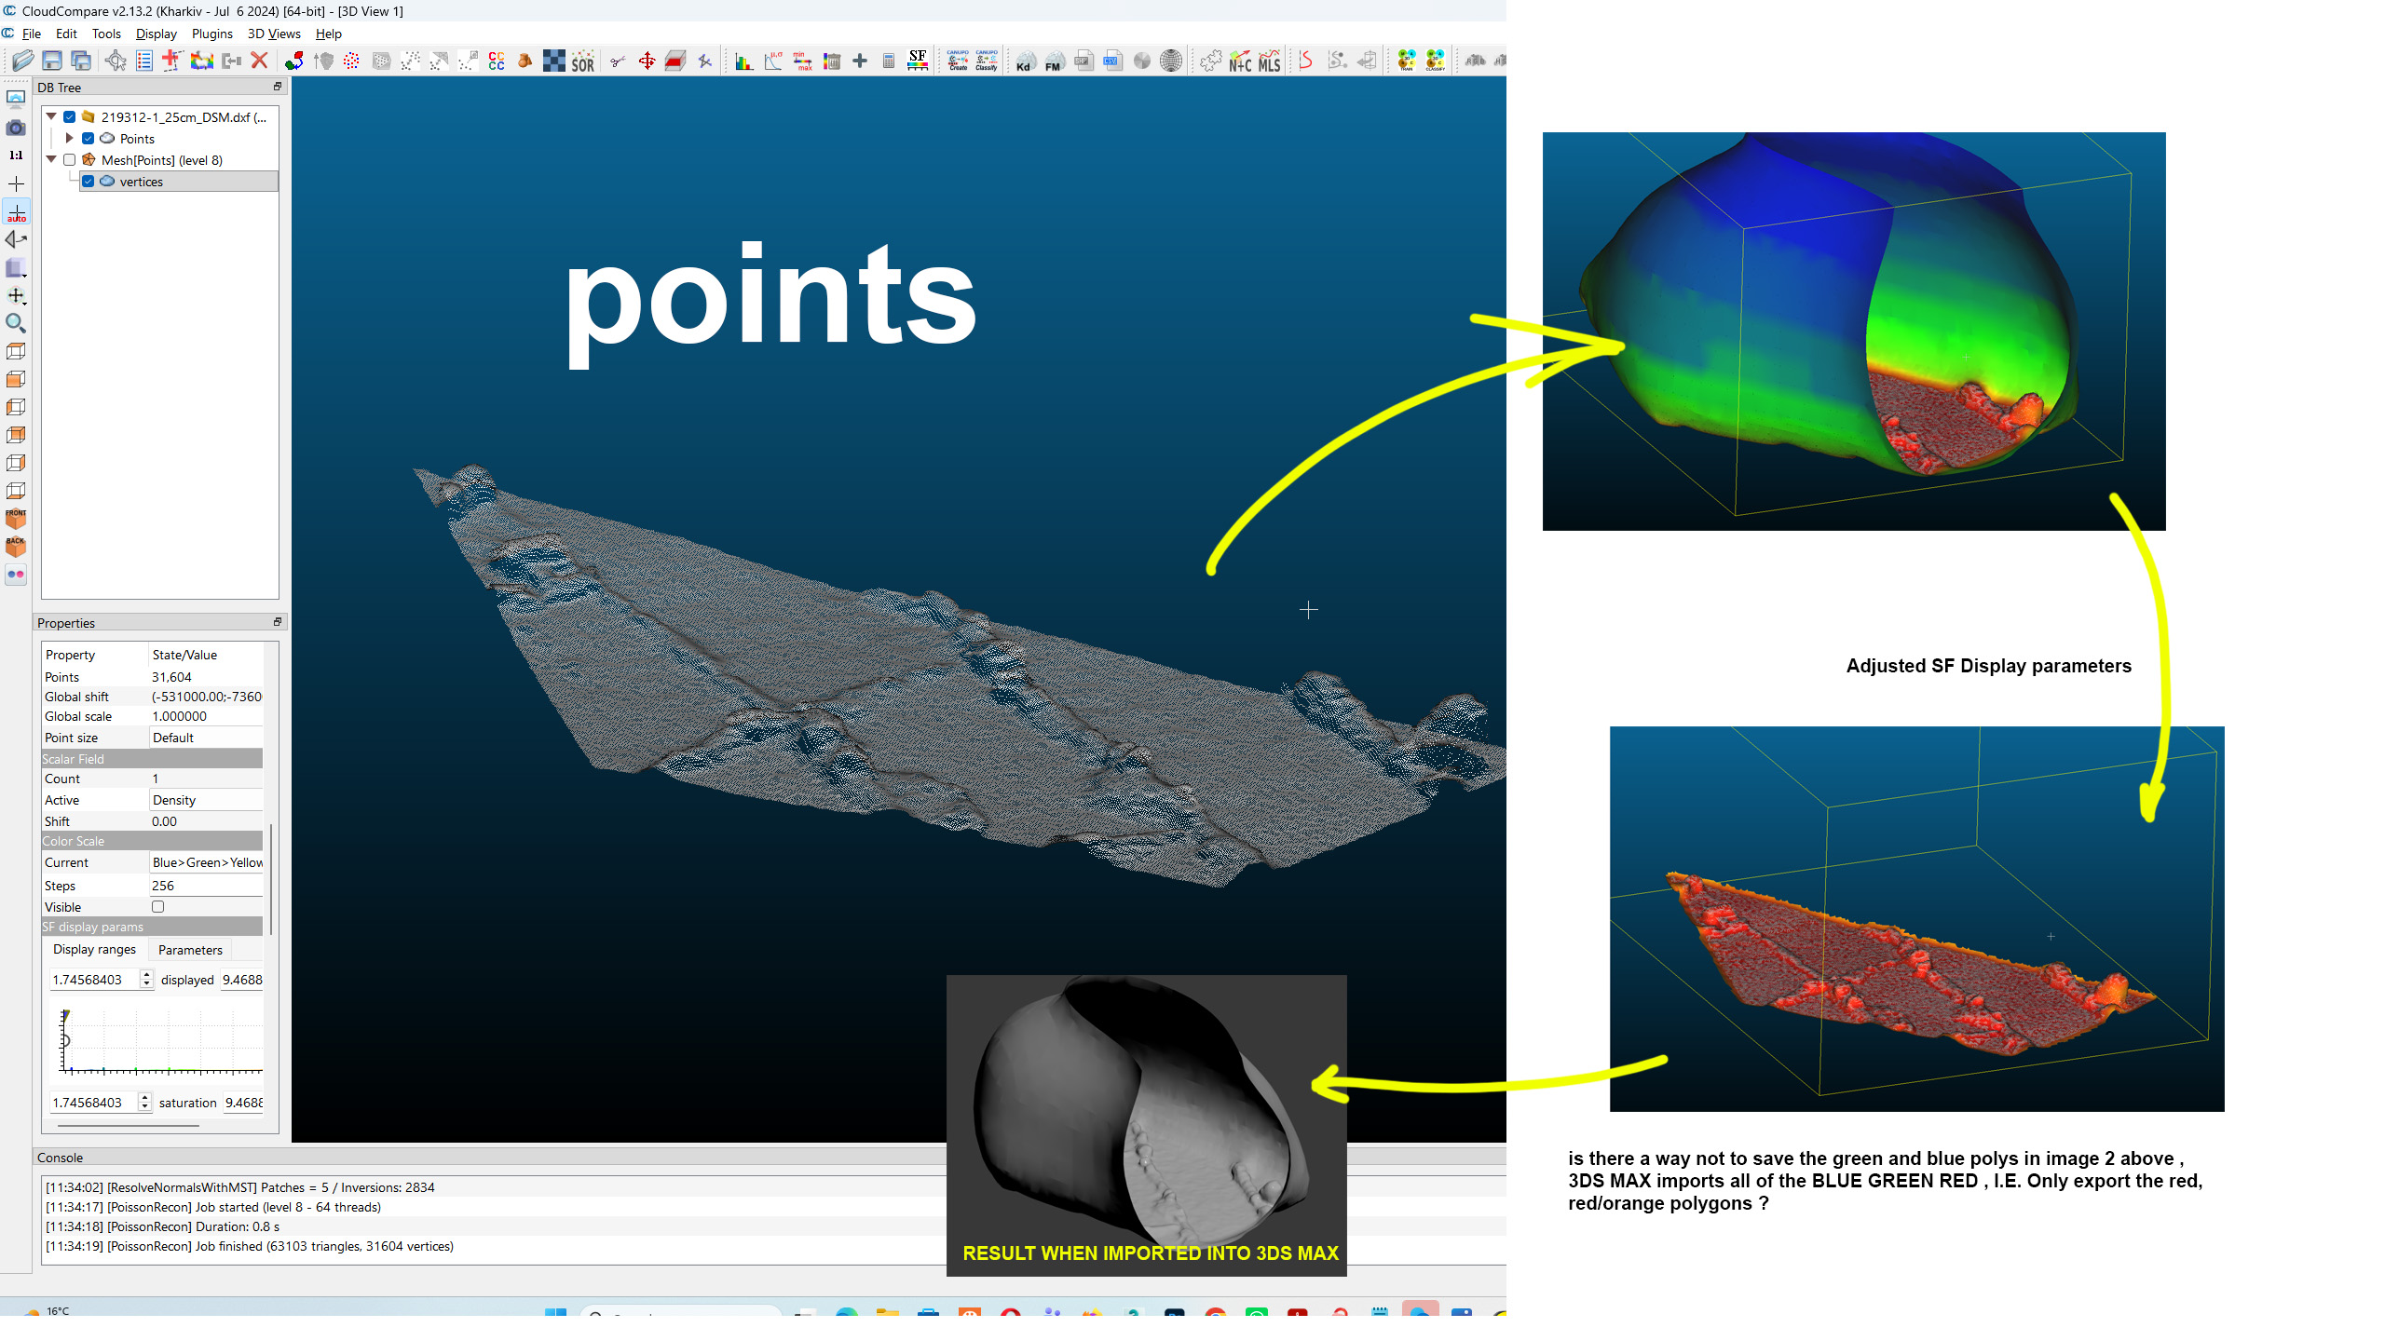Uncheck the 219312-1_25cm_DSM.dxf checkbox
2385x1341 pixels.
tap(70, 117)
